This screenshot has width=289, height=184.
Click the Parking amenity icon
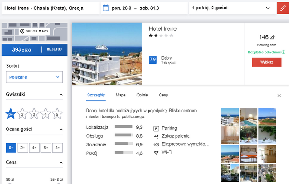(x=156, y=128)
